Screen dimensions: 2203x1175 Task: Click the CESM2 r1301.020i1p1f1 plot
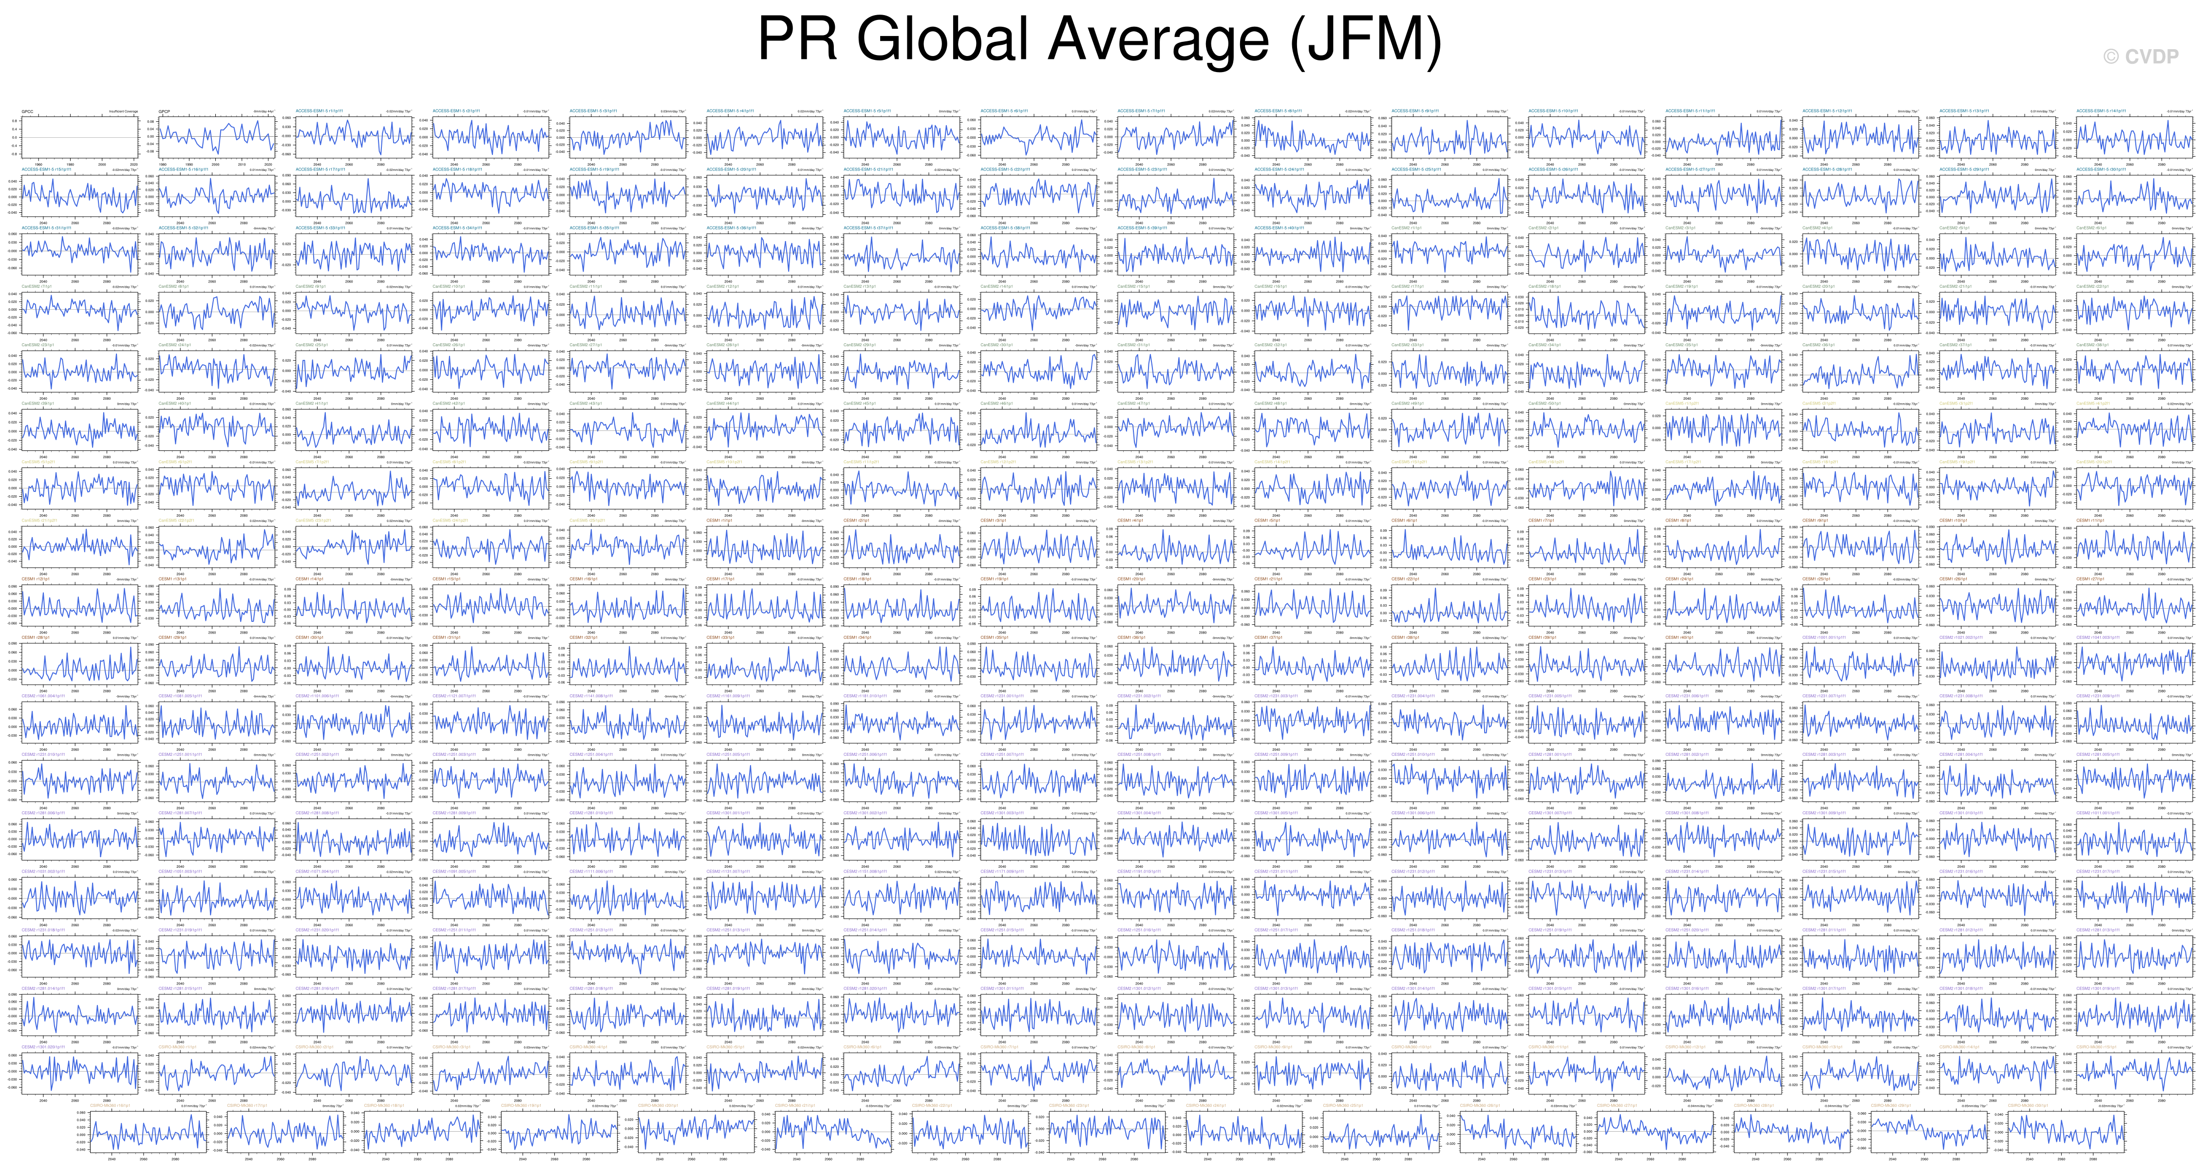pos(79,1073)
